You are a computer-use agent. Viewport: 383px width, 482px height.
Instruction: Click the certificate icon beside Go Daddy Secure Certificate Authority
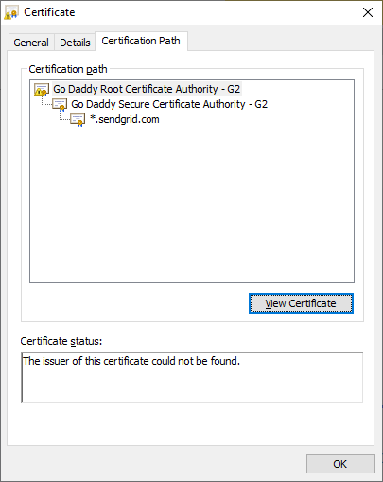point(60,105)
